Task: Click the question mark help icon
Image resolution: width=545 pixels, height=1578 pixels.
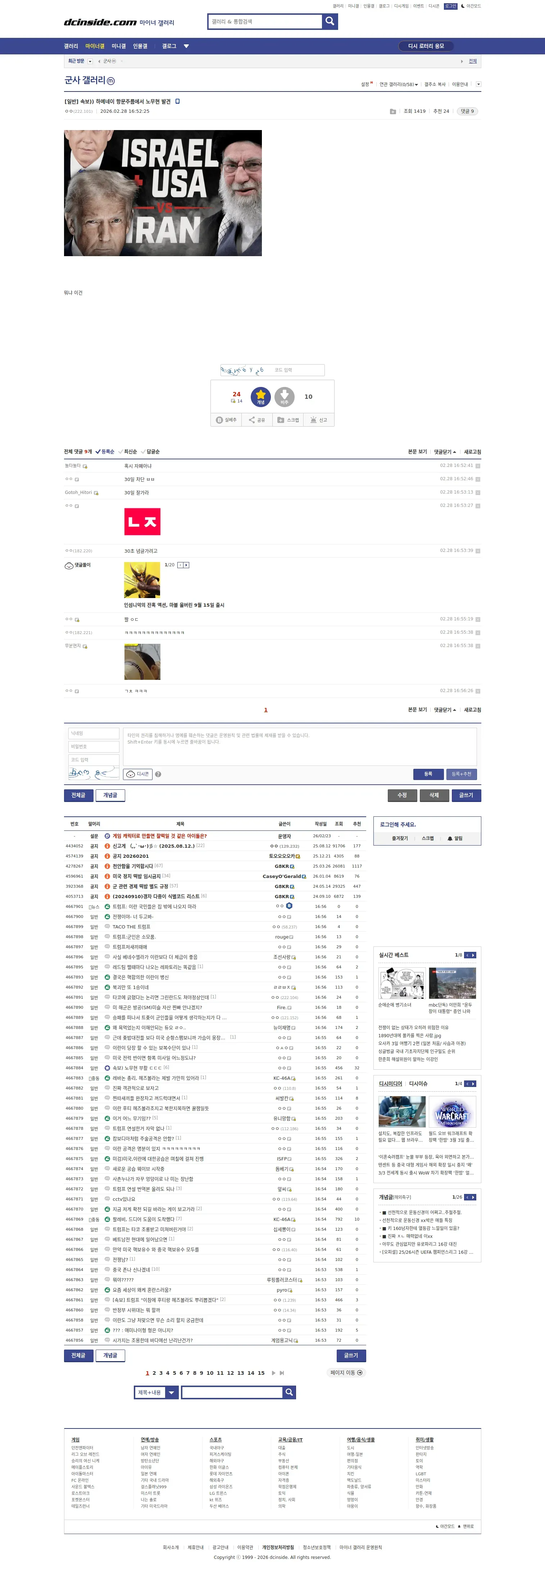Action: point(158,774)
